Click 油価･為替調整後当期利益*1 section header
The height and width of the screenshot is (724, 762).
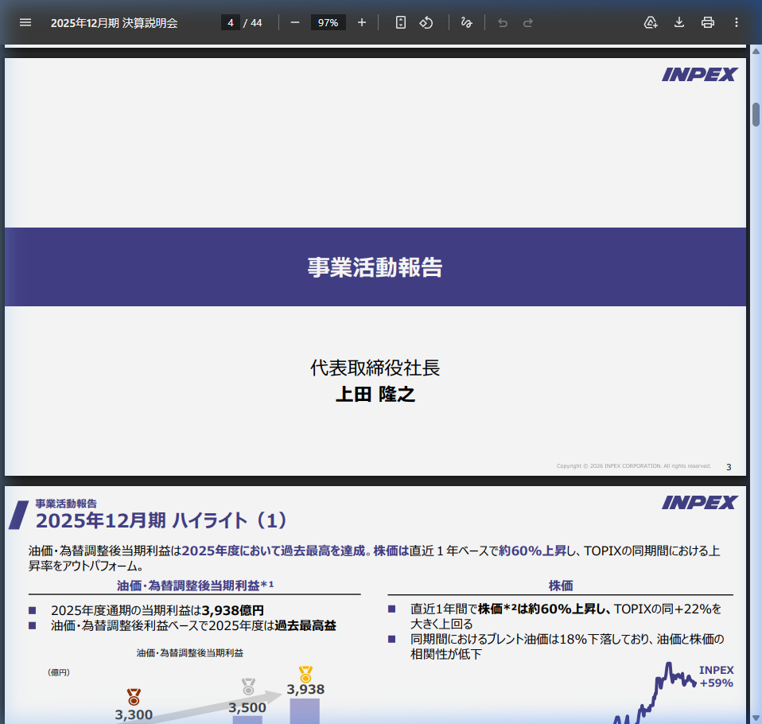(195, 586)
